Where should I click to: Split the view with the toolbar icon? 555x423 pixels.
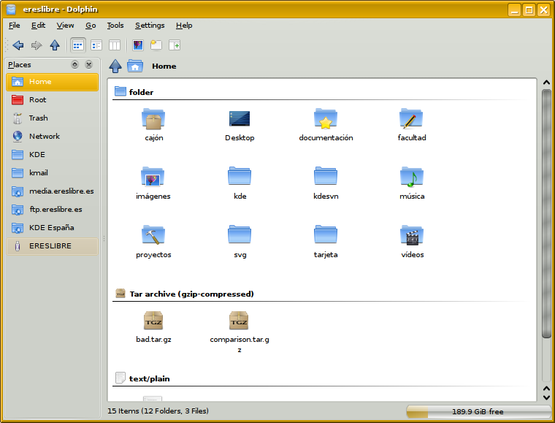(x=175, y=45)
